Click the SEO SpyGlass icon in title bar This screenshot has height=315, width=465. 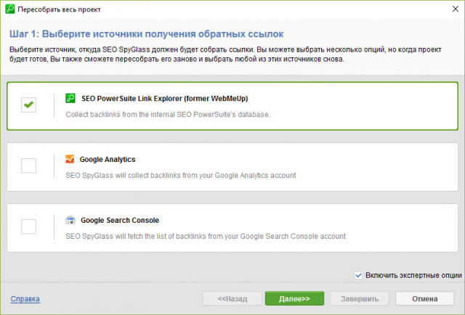point(9,9)
